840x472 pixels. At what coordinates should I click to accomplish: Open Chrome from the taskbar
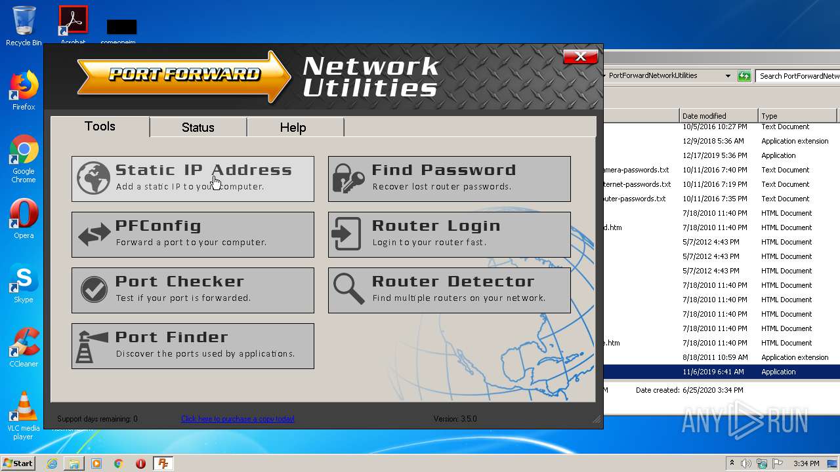[119, 463]
